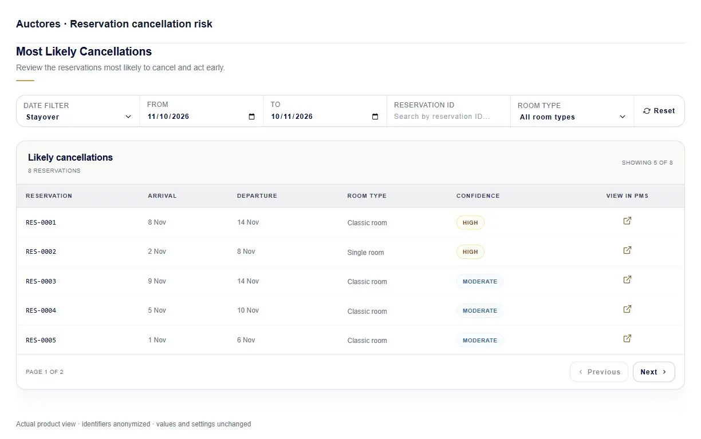This screenshot has width=701, height=439.
Task: Click arrival date 9 Nov
Action: (157, 281)
